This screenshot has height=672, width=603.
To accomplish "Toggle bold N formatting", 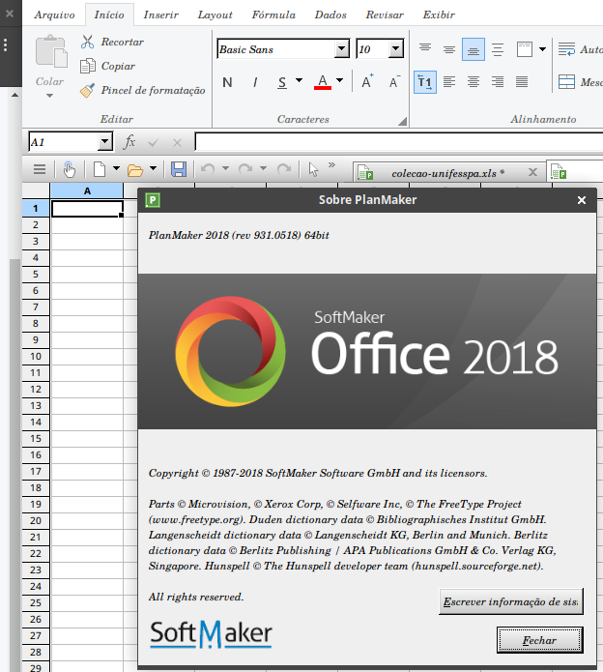I will pyautogui.click(x=227, y=82).
